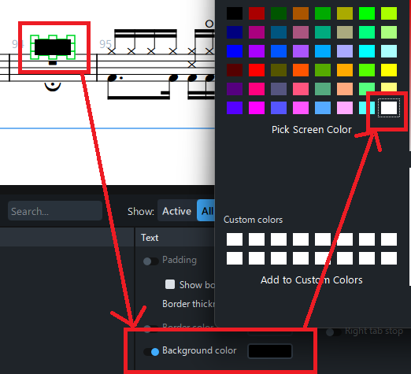Click measure number 95 in the score

(x=106, y=44)
